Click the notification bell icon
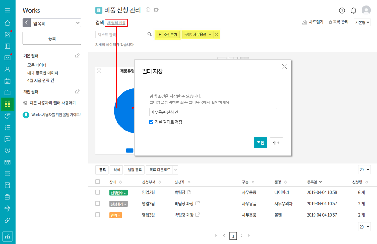The width and height of the screenshot is (377, 244). [x=354, y=10]
